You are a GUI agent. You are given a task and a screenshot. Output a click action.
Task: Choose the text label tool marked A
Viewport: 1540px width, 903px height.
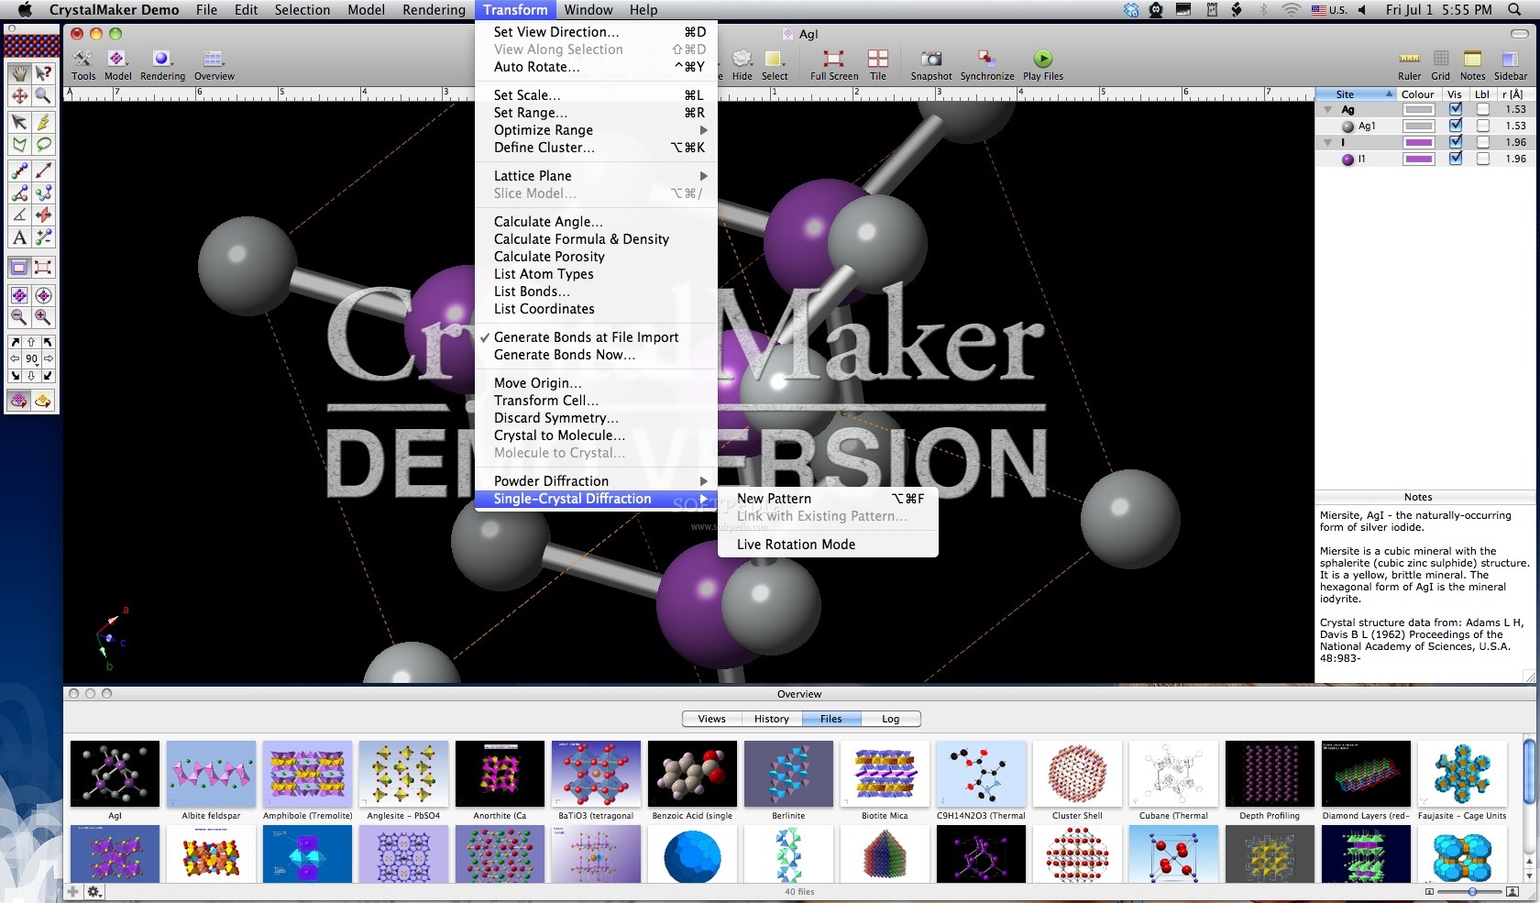coord(18,237)
